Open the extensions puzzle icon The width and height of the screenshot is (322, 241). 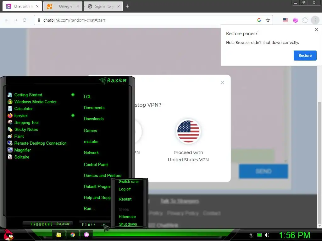click(x=305, y=20)
